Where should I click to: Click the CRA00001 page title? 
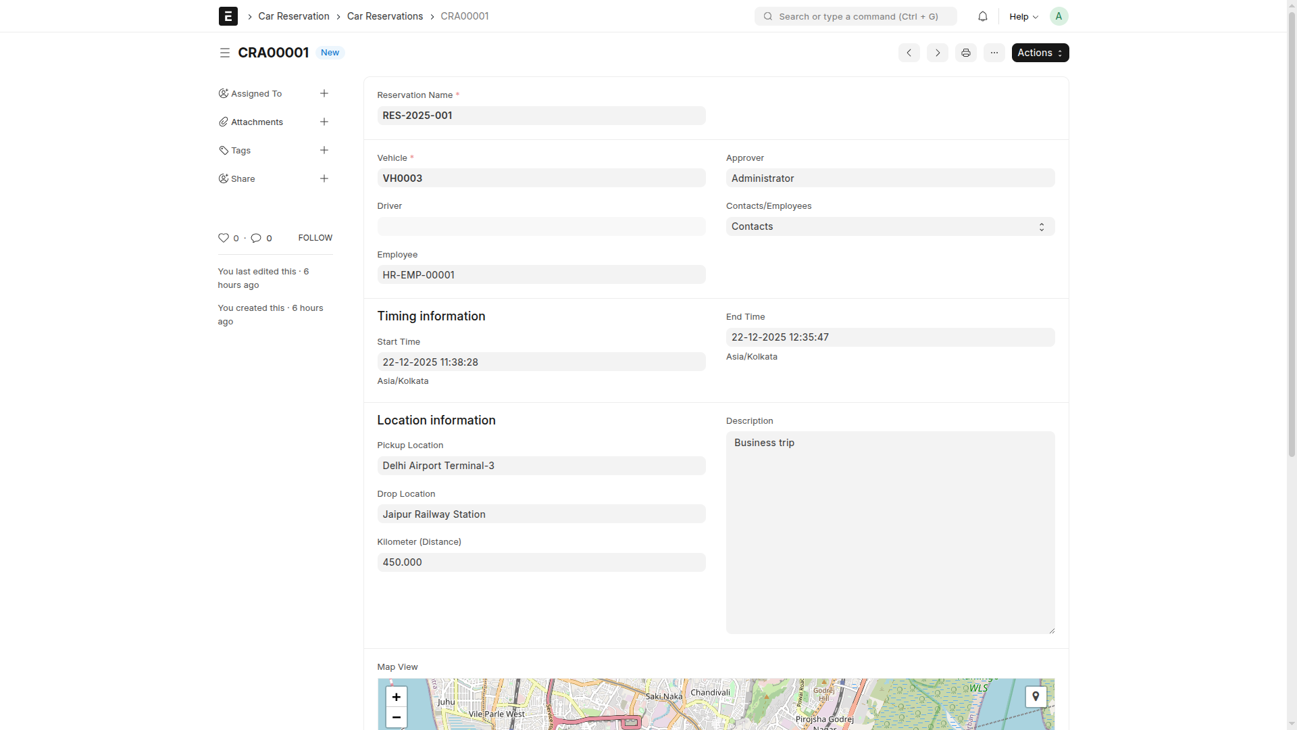(x=274, y=53)
